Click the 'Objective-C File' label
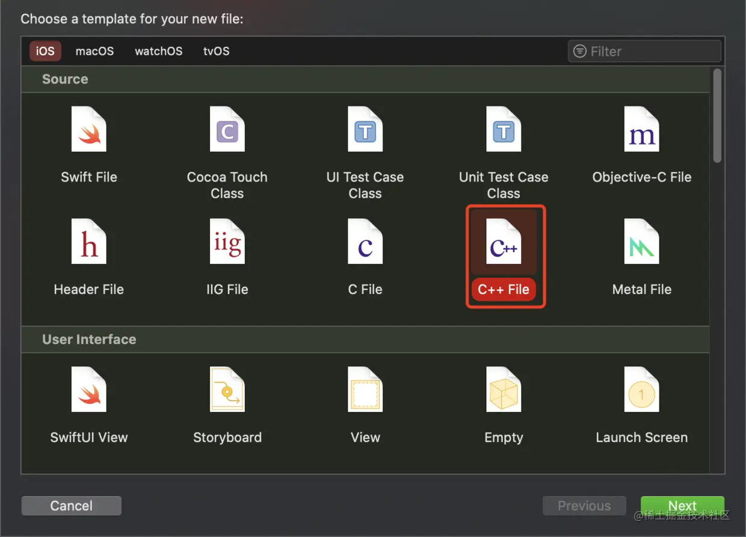This screenshot has width=746, height=537. (x=642, y=177)
